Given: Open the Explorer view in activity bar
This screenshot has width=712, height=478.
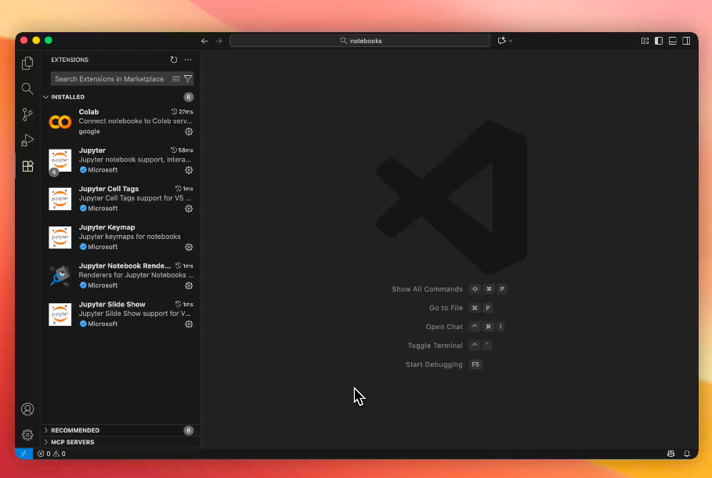Looking at the screenshot, I should [x=27, y=63].
